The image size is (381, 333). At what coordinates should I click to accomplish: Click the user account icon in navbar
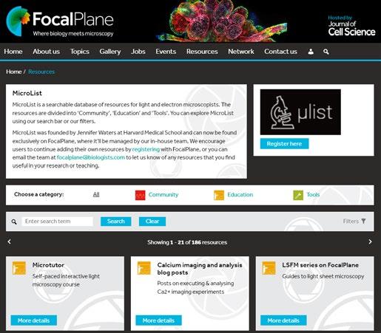[311, 52]
